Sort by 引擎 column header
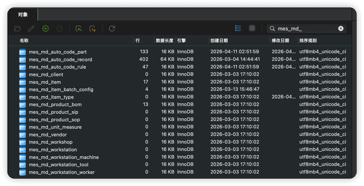 pos(181,40)
